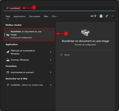Image resolution: width=119 pixels, height=111 pixels.
Task: Click the search magnifier icon in search bar
Action: pos(7,8)
